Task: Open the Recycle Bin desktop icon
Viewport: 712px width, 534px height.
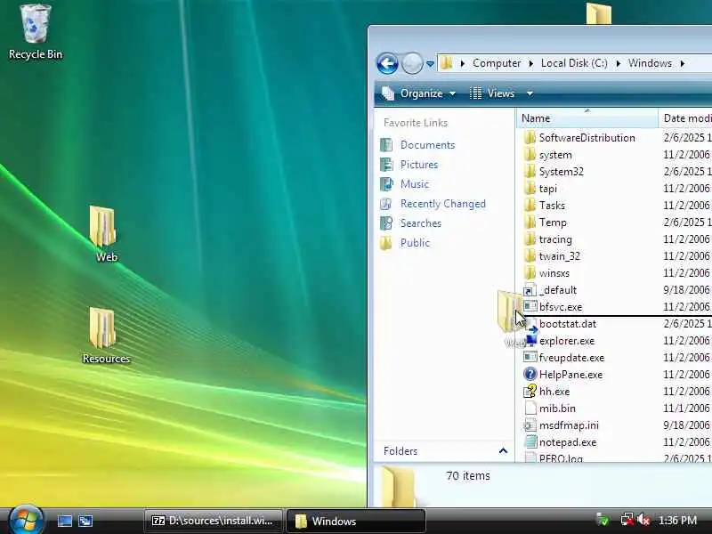Action: point(36,32)
